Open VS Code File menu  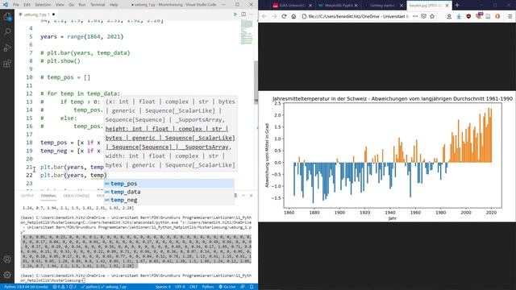(16, 5)
